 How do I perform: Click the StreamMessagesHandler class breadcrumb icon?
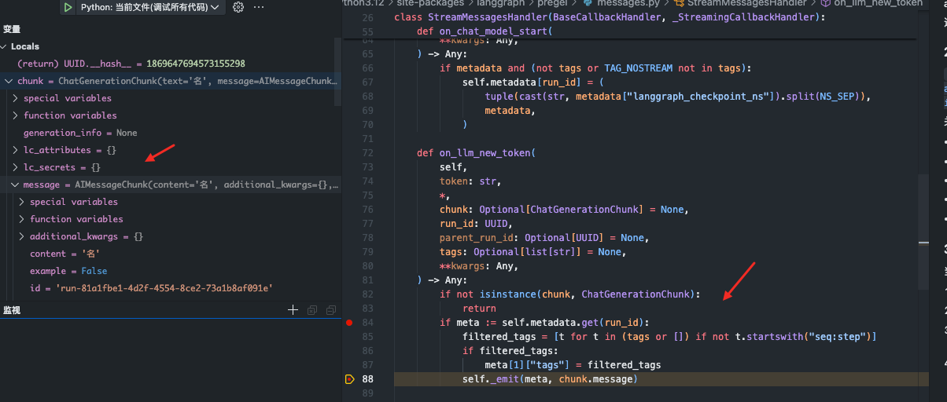click(x=681, y=3)
